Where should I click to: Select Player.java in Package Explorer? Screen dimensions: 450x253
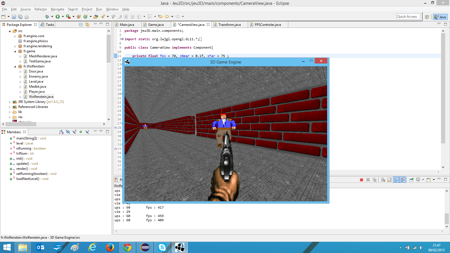(x=37, y=92)
